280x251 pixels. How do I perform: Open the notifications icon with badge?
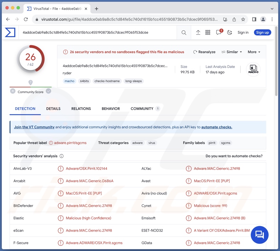tap(219, 33)
